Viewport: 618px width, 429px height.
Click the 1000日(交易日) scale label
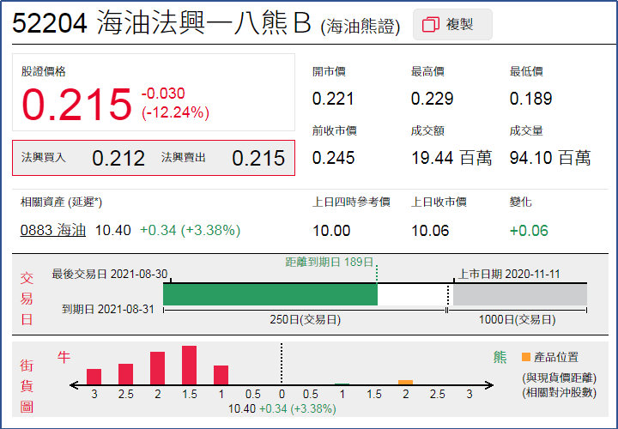pos(517,319)
